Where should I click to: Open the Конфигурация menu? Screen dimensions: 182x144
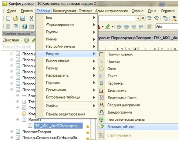[64, 11]
